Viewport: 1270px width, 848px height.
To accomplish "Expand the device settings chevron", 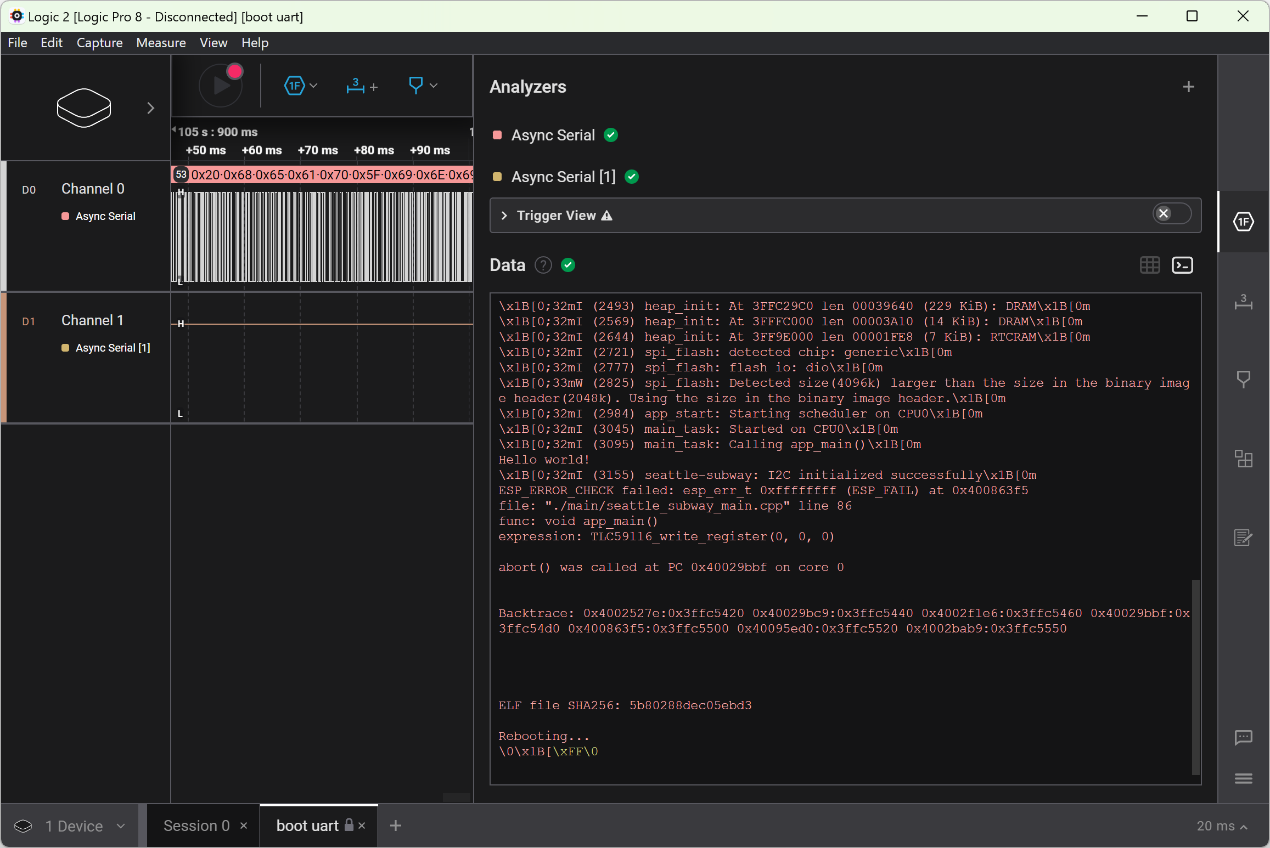I will coord(150,108).
